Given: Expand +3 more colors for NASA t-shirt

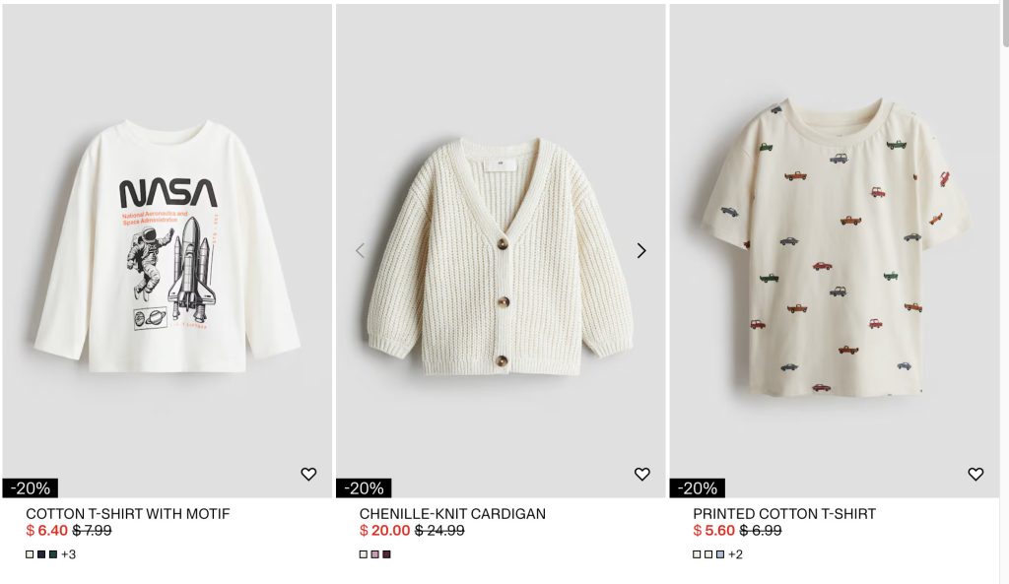Looking at the screenshot, I should pyautogui.click(x=68, y=554).
